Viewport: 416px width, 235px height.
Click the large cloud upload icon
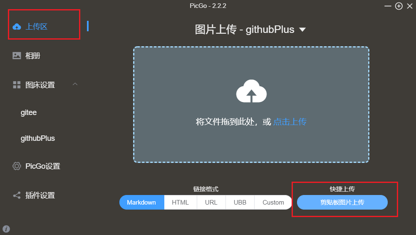(x=251, y=91)
